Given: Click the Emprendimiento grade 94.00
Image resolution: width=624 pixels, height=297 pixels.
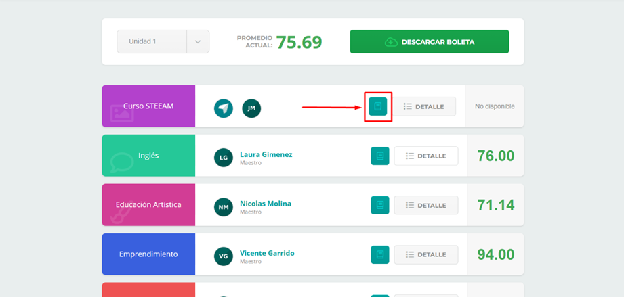Looking at the screenshot, I should pyautogui.click(x=496, y=254).
